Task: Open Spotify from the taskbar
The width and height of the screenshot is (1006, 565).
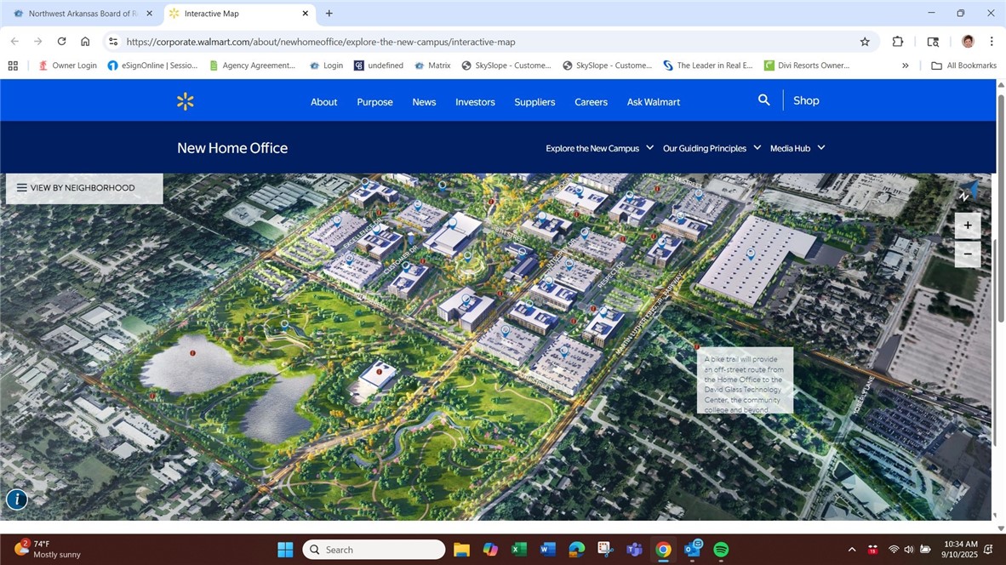Action: [722, 550]
